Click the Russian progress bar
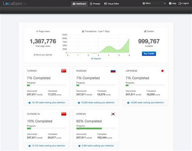This screenshot has height=151, width=192. click(96, 85)
